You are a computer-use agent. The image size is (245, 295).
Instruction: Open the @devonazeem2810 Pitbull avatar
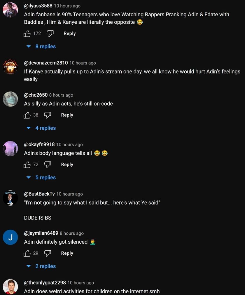tap(10, 67)
